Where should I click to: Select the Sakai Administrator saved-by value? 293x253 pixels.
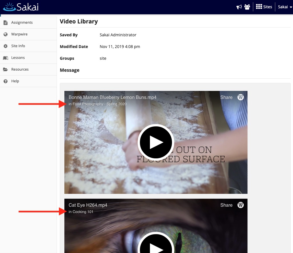[118, 35]
